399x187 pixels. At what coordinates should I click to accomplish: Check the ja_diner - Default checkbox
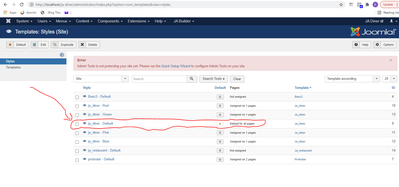point(77,124)
